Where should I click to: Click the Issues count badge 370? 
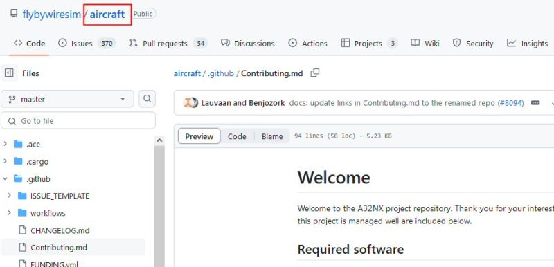pyautogui.click(x=107, y=44)
